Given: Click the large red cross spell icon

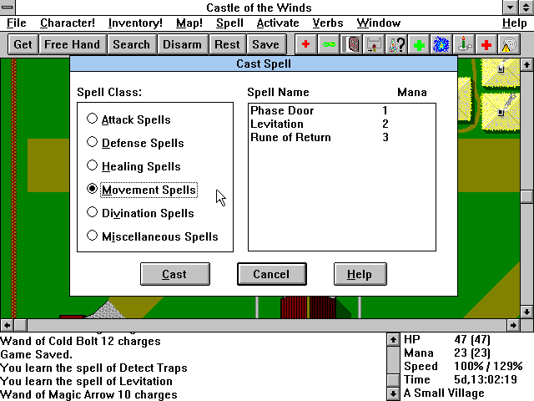Looking at the screenshot, I should click(486, 44).
